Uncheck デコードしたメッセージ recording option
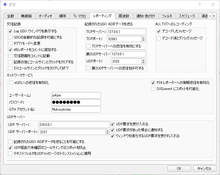 coord(159,31)
